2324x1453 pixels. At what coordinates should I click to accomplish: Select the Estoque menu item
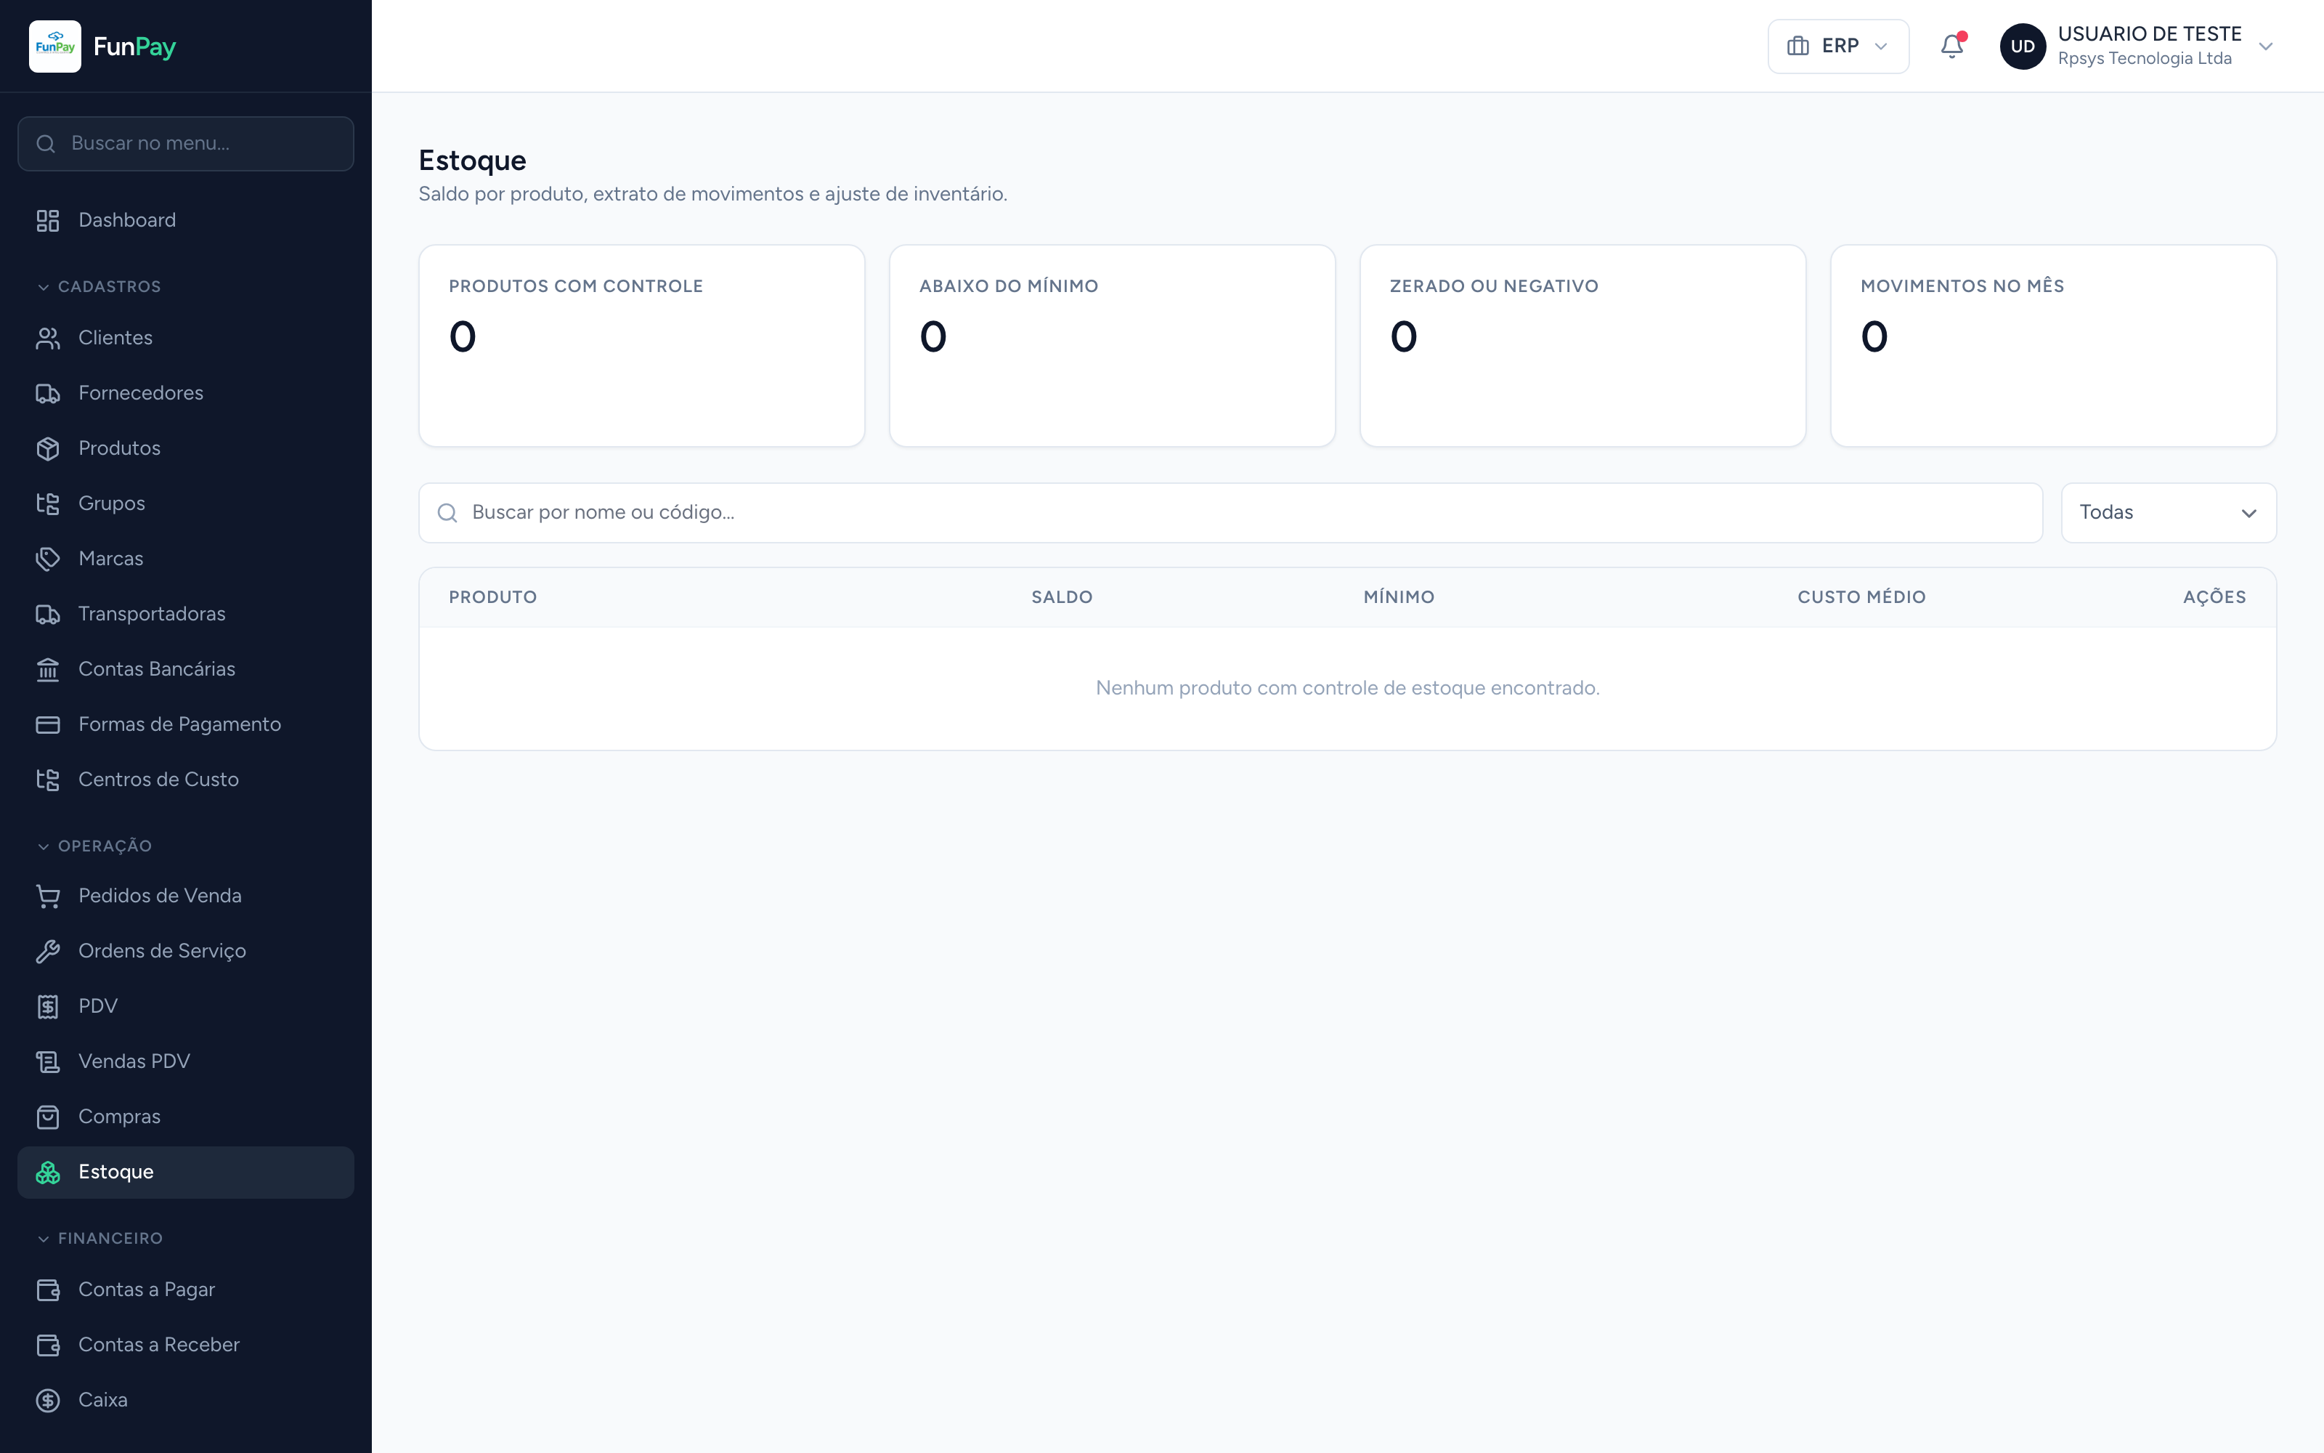pos(185,1173)
